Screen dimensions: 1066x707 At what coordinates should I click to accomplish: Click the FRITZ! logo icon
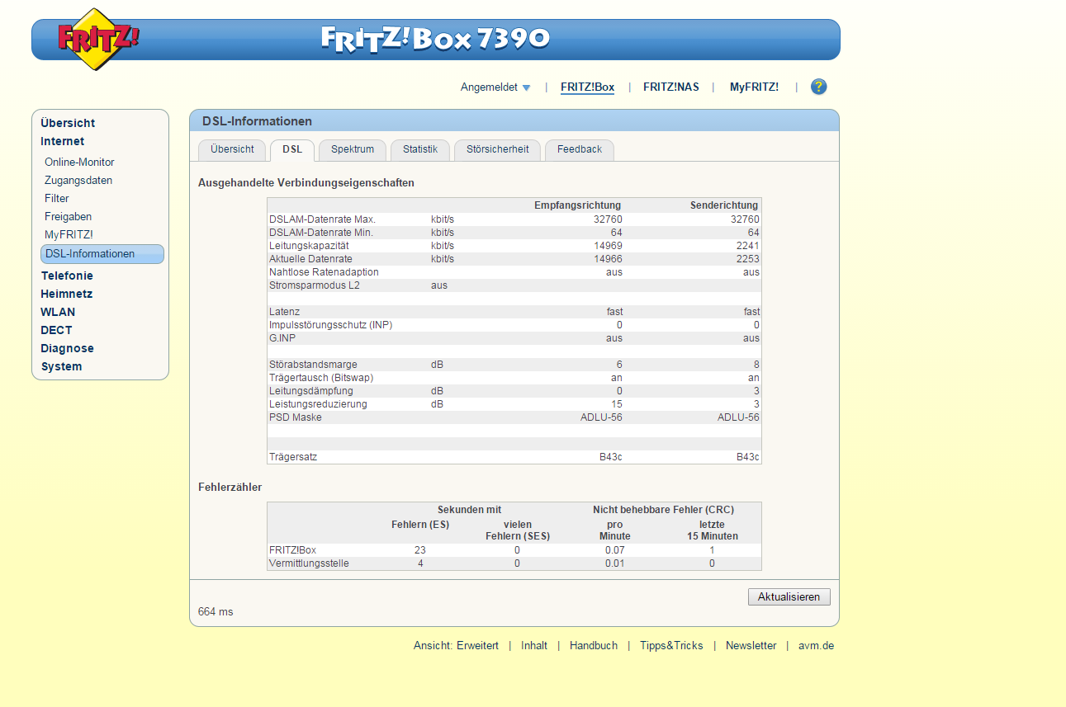(98, 39)
